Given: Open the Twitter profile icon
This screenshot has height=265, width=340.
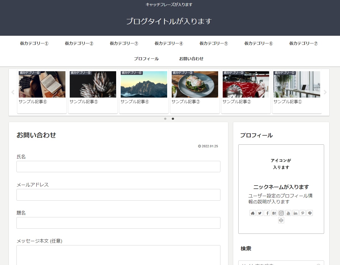Looking at the screenshot, I should [x=260, y=213].
